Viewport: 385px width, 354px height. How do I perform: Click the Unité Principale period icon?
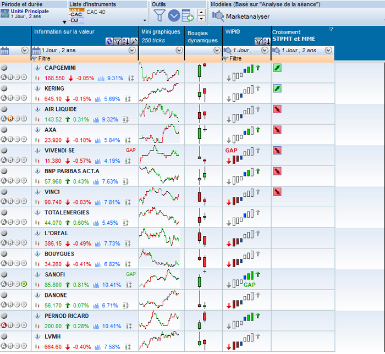[x=5, y=14]
